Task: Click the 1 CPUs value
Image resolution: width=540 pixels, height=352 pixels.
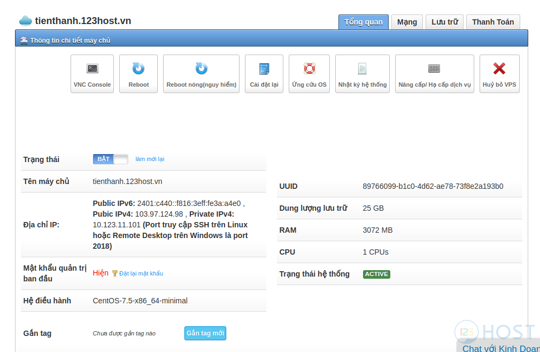Action: [376, 252]
